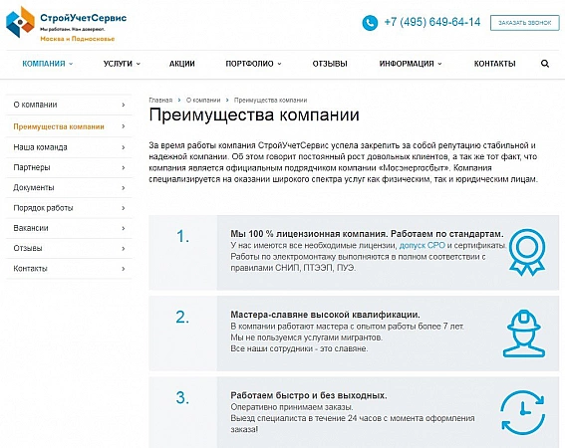Expand УСЛУГИ dropdown arrow
565x448 pixels.
138,64
